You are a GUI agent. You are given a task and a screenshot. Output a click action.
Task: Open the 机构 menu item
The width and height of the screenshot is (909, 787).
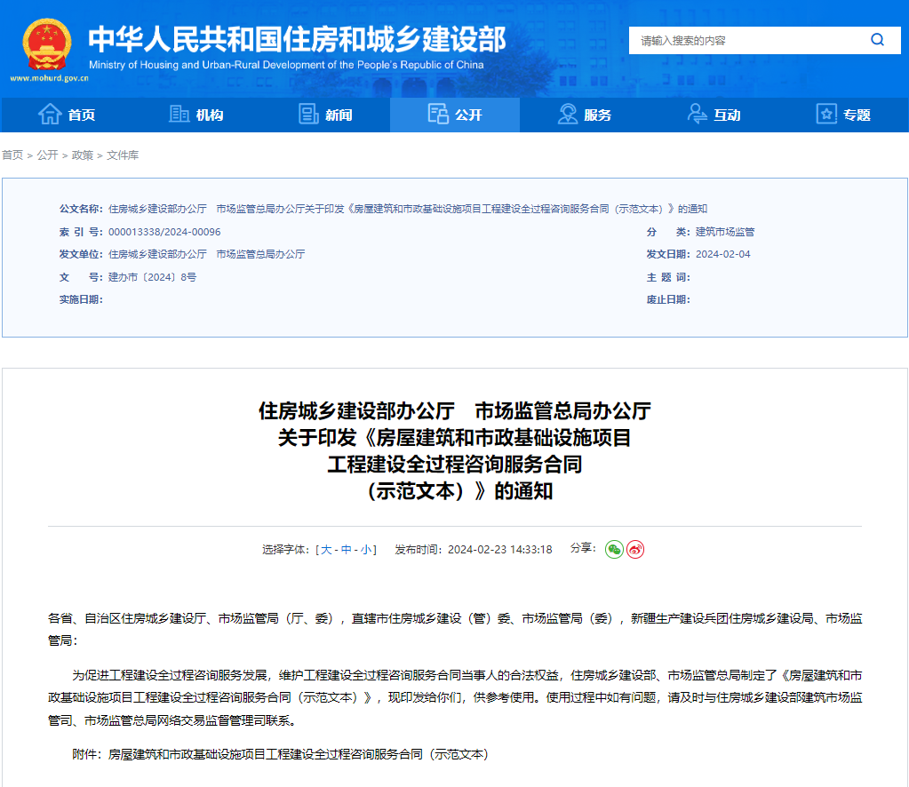pyautogui.click(x=195, y=115)
